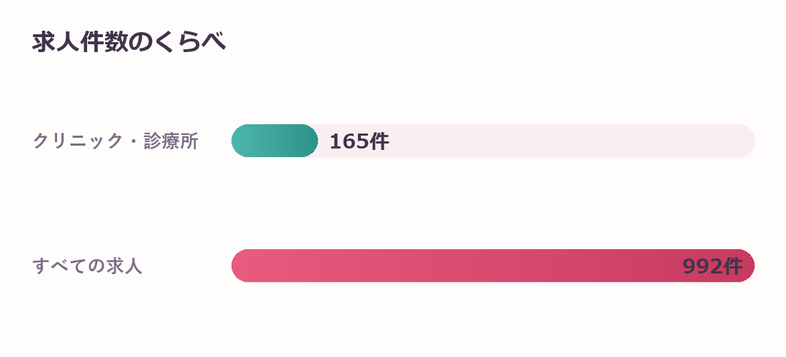
Task: Select the クリニック・診療所 row label
Action: point(115,141)
